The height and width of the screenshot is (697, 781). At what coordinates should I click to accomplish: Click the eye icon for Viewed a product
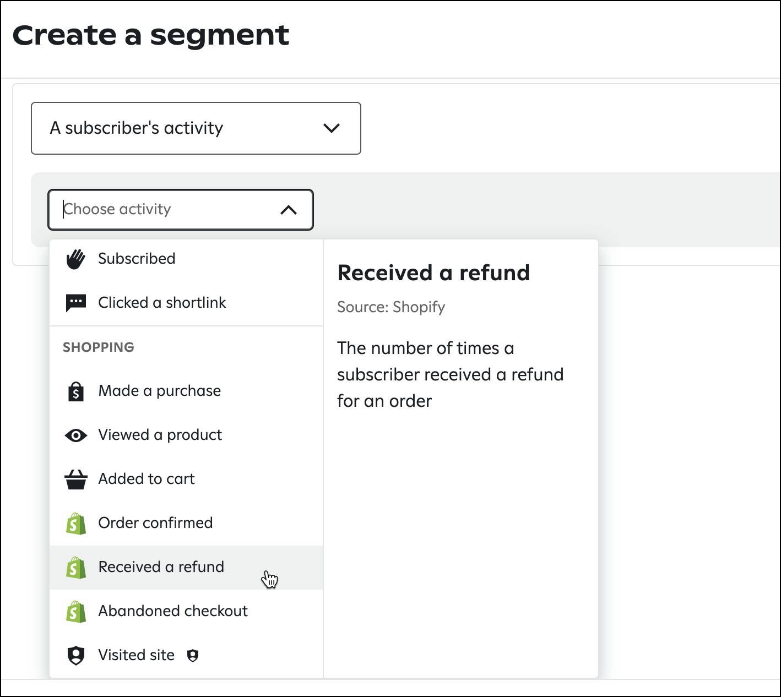[x=76, y=435]
